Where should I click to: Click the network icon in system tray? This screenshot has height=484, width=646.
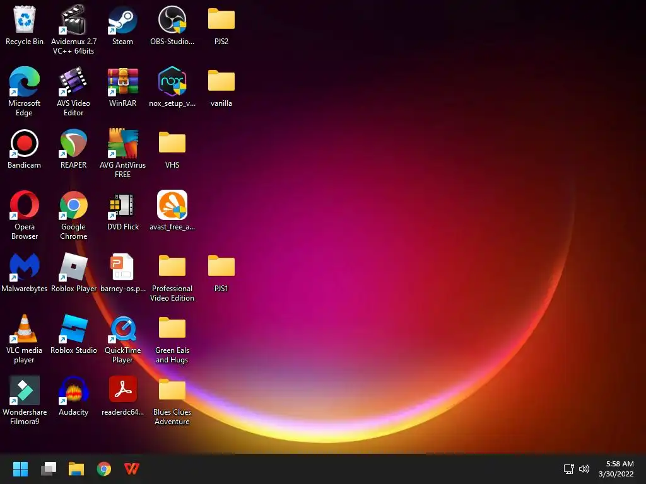pyautogui.click(x=569, y=469)
